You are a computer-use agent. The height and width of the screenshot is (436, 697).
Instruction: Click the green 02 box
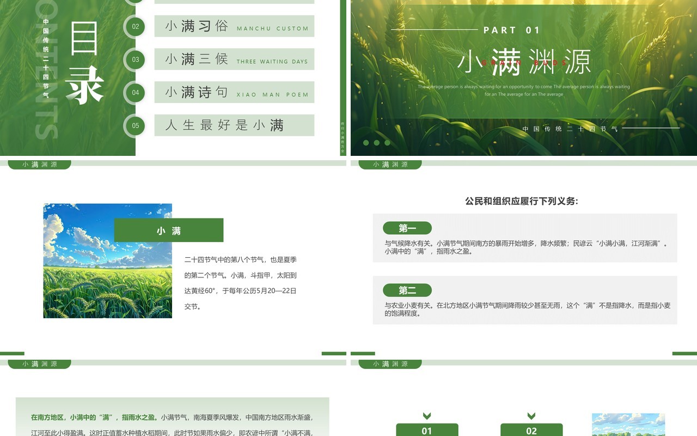[531, 429]
